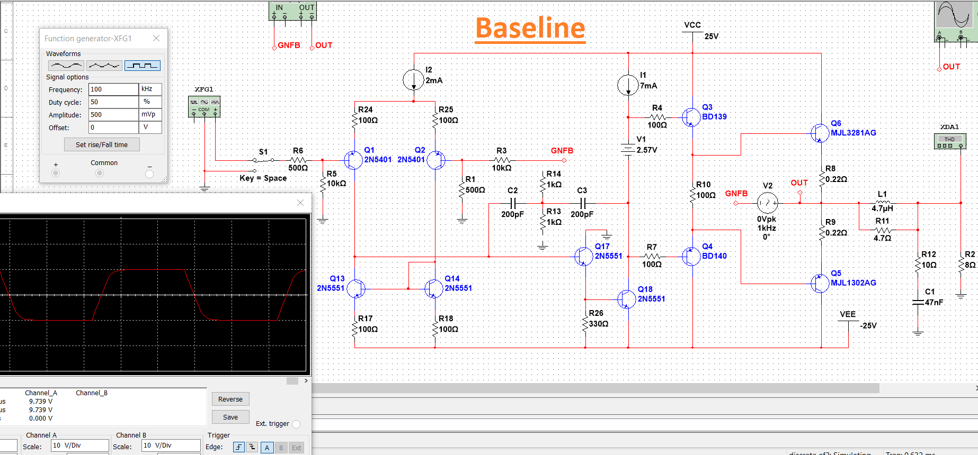Viewport: 978px width, 455px height.
Task: Open the mVp amplitude unit dropdown
Action: (x=150, y=115)
